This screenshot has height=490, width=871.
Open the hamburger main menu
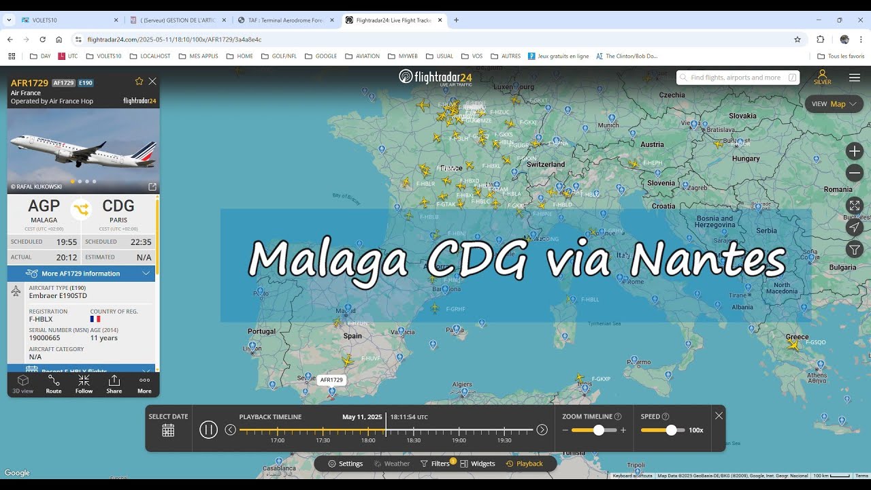855,78
